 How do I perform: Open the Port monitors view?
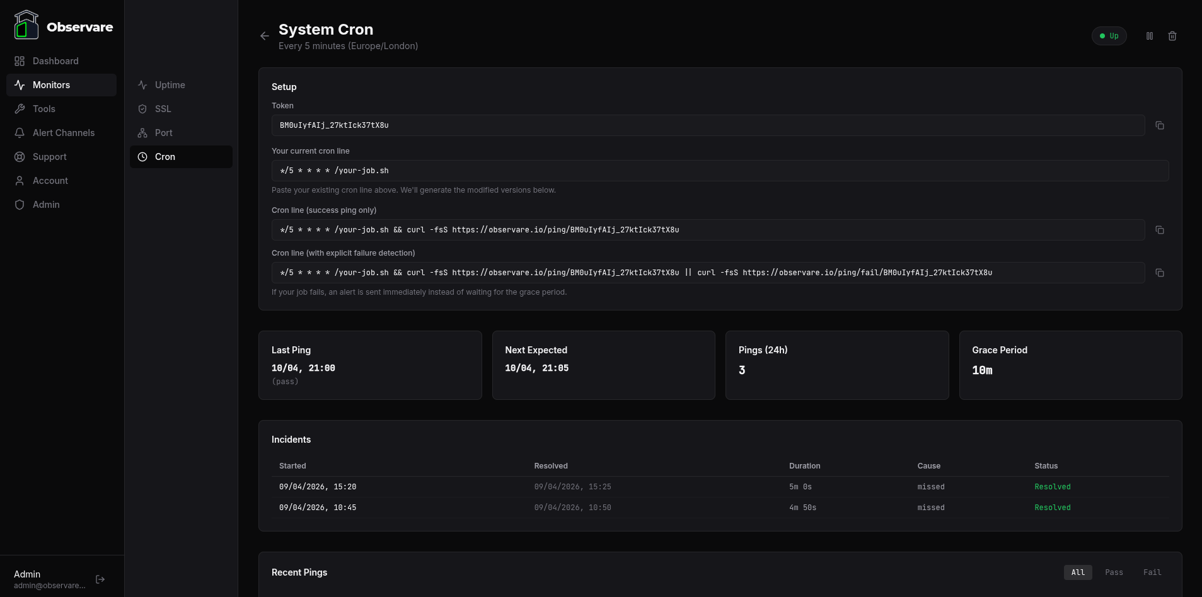(163, 132)
